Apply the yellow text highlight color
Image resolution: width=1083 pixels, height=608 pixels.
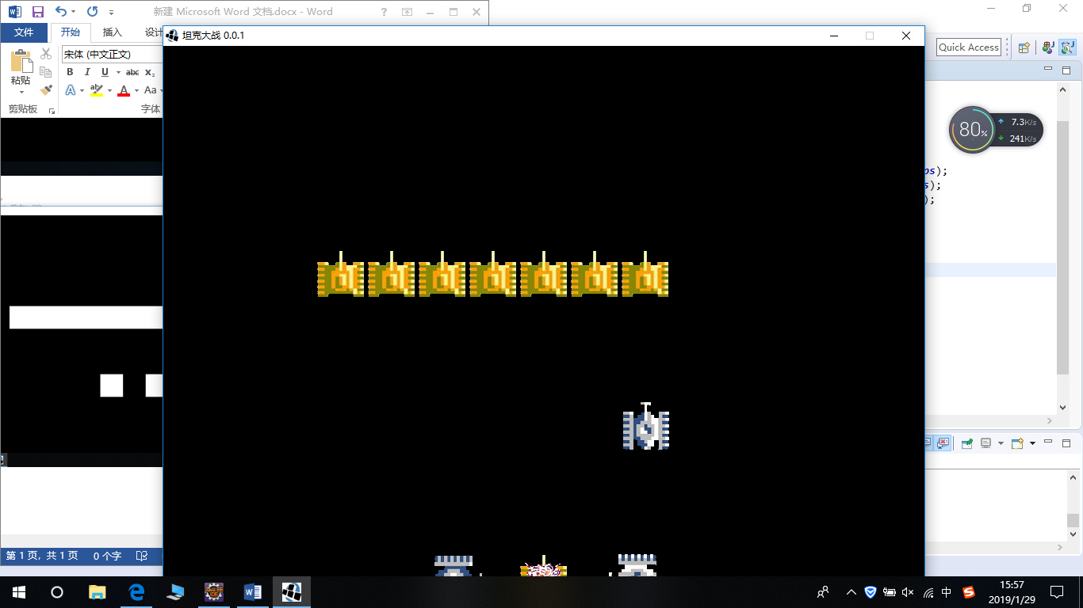[x=97, y=90]
